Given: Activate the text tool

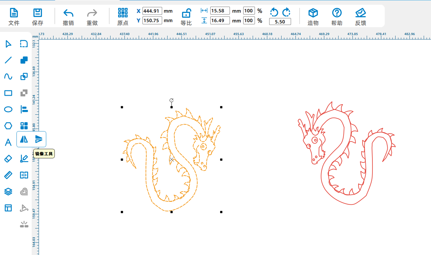Looking at the screenshot, I should click(8, 142).
